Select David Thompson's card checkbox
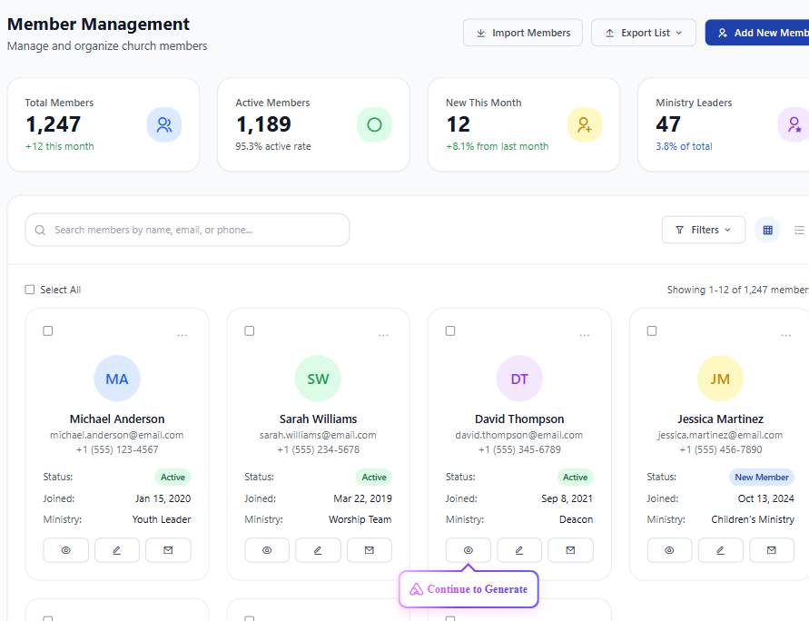809x621 pixels. pyautogui.click(x=450, y=331)
